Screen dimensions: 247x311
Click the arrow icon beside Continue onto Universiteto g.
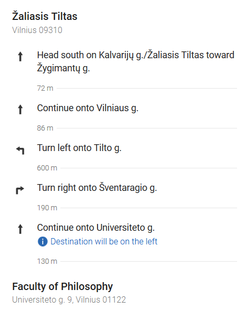[x=20, y=229]
